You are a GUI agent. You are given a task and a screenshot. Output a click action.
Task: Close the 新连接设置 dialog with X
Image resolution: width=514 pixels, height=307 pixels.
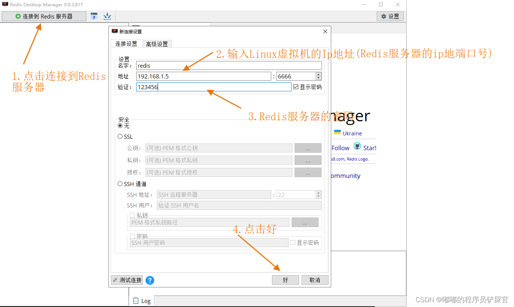click(325, 31)
